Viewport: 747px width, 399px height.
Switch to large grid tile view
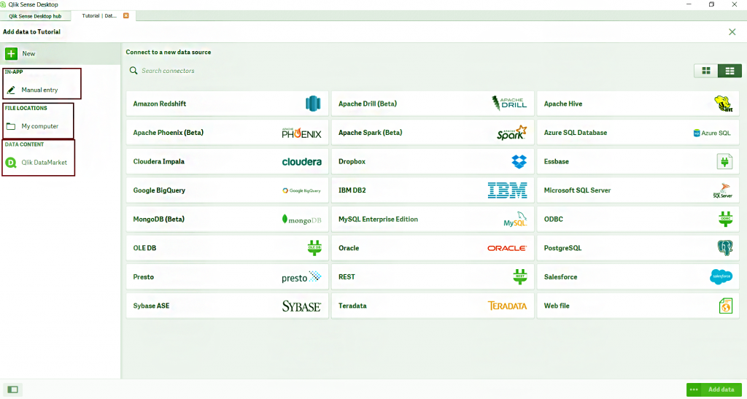pos(706,71)
